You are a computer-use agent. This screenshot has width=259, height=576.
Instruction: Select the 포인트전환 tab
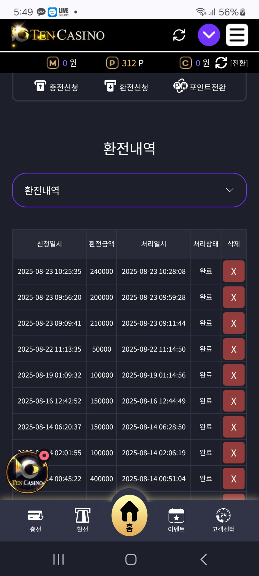[x=199, y=87]
